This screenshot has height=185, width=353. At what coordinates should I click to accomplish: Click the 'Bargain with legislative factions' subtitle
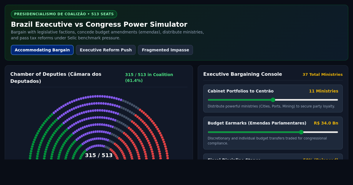pyautogui.click(x=107, y=35)
